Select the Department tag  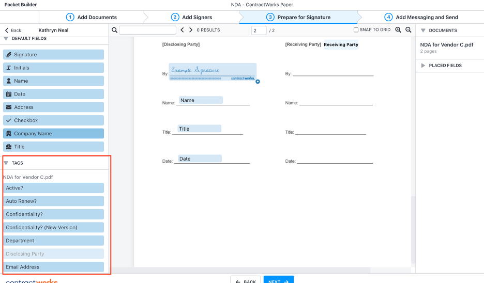coord(53,241)
